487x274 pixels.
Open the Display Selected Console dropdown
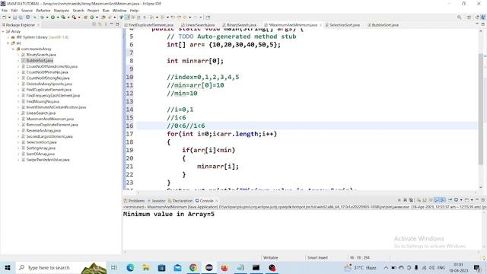pyautogui.click(x=461, y=200)
